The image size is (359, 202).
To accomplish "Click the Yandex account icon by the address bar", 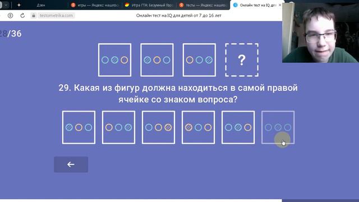I will coord(10,16).
